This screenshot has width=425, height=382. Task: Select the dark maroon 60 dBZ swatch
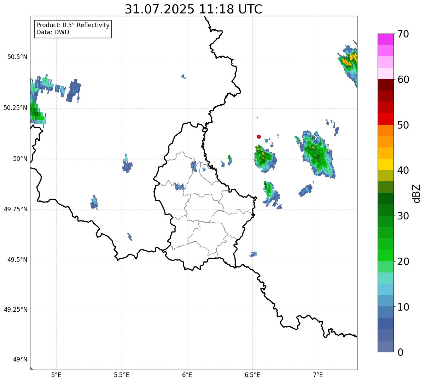click(x=386, y=85)
